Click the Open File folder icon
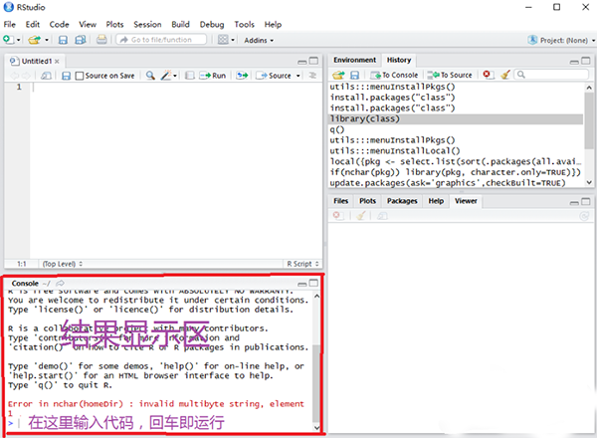 tap(34, 40)
